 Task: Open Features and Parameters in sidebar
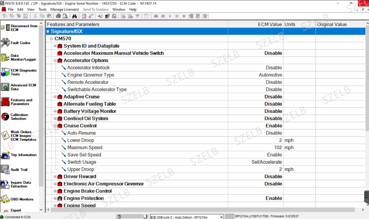(17, 102)
